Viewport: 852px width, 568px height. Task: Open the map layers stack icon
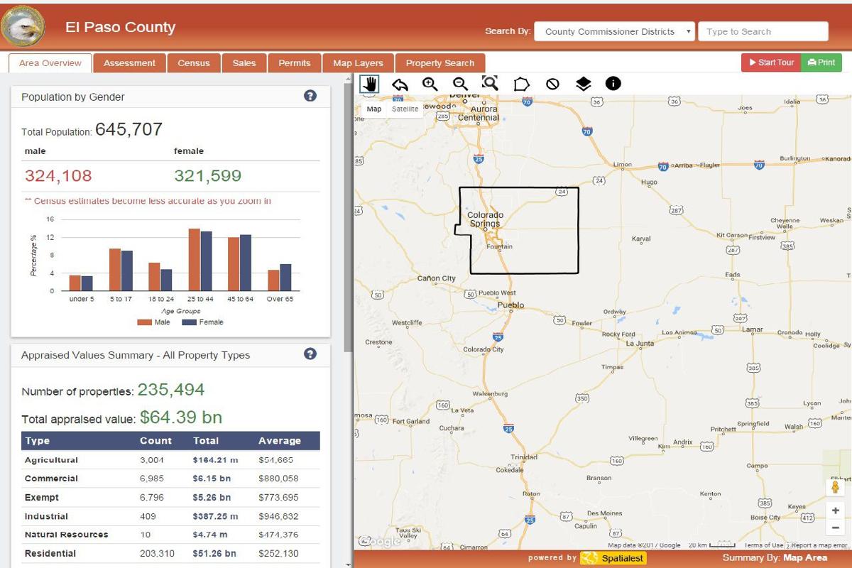tap(583, 84)
